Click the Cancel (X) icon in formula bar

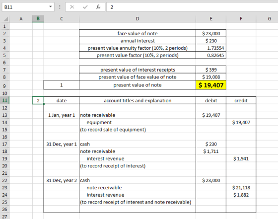[72, 7]
